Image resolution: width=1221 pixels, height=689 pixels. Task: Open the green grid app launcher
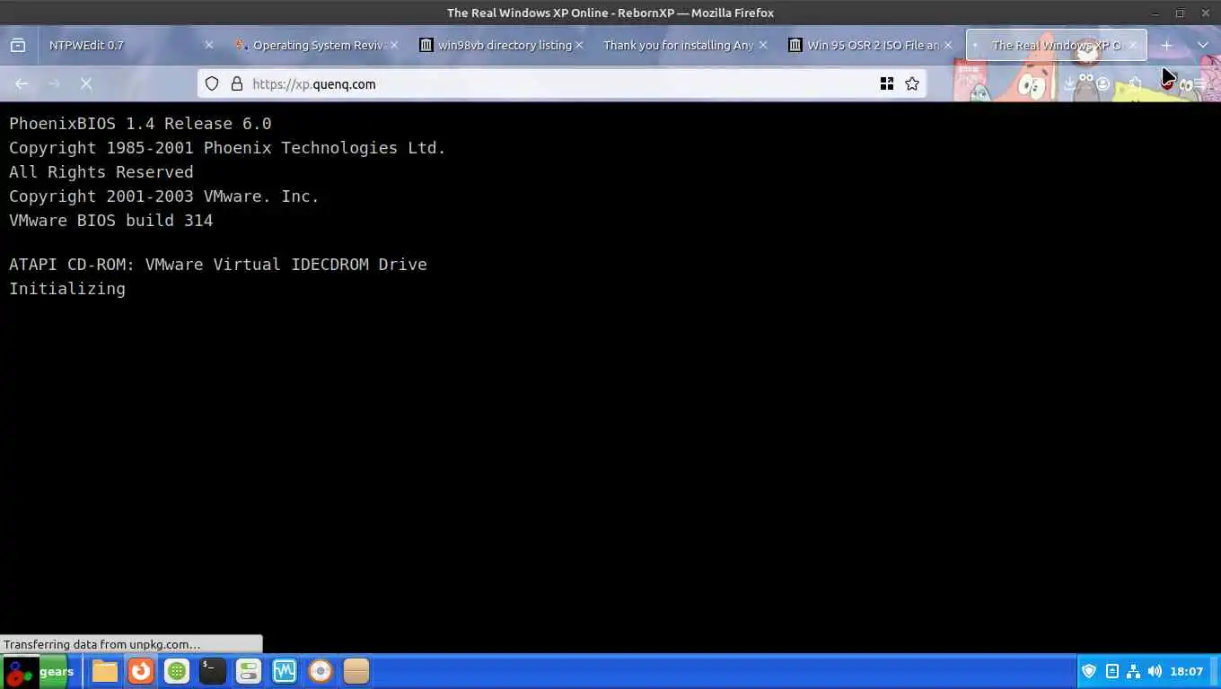pyautogui.click(x=177, y=671)
